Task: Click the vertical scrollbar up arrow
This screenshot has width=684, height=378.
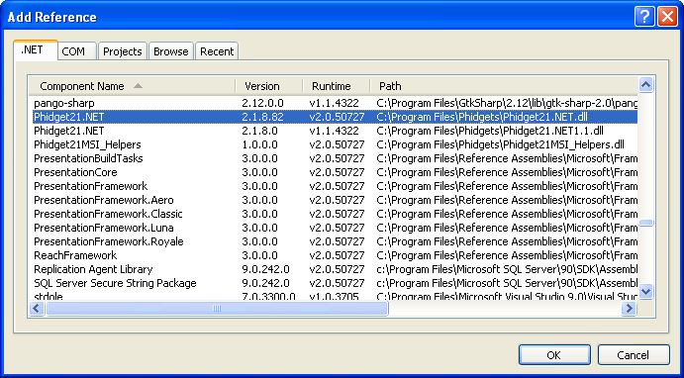Action: click(x=645, y=85)
